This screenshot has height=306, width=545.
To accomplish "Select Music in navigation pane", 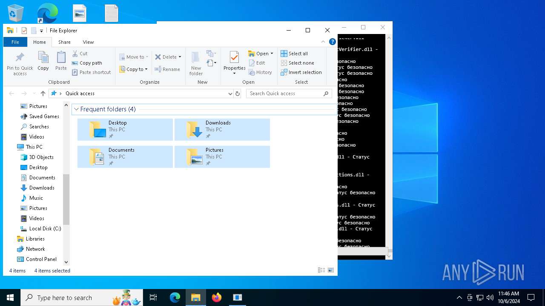I will (x=32, y=198).
